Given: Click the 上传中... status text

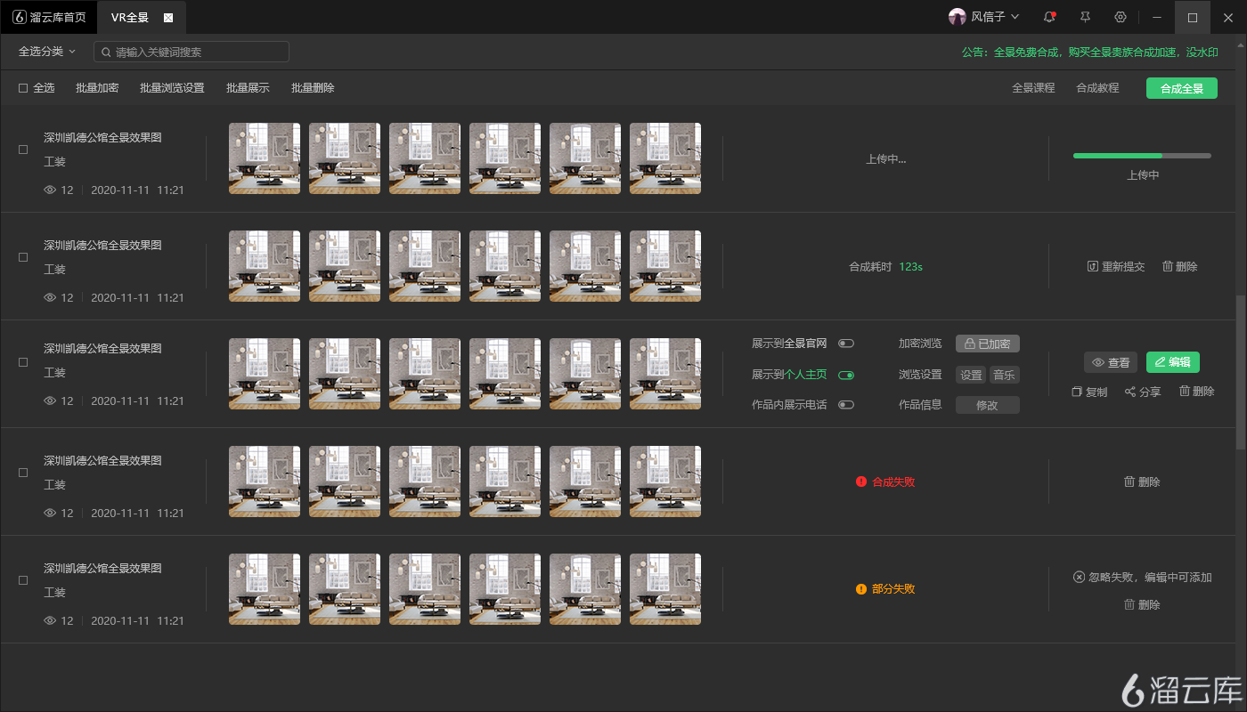Looking at the screenshot, I should (x=886, y=159).
